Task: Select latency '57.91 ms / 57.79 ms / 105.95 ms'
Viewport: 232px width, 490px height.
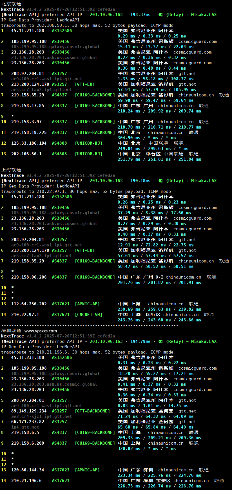Action: [157, 90]
